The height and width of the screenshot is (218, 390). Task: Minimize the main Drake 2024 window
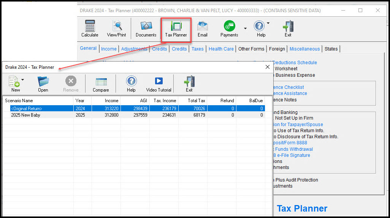click(x=343, y=10)
